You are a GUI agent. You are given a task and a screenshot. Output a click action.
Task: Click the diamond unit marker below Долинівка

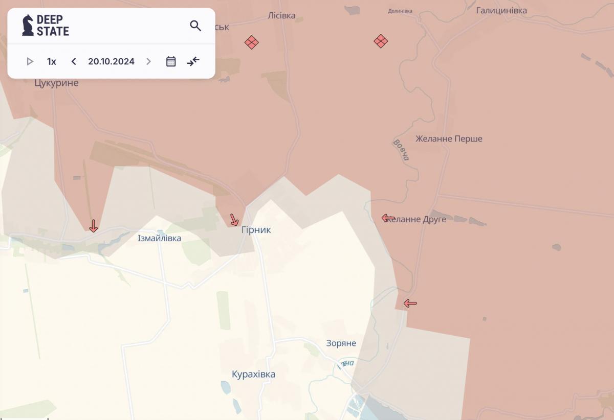point(380,41)
